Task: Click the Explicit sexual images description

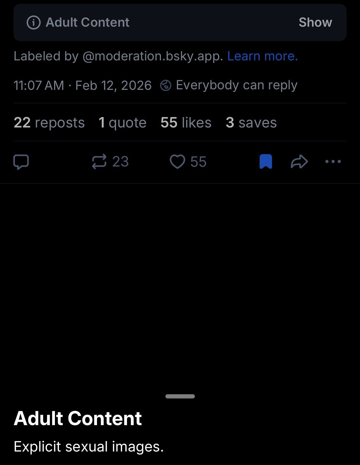Action: [89, 446]
